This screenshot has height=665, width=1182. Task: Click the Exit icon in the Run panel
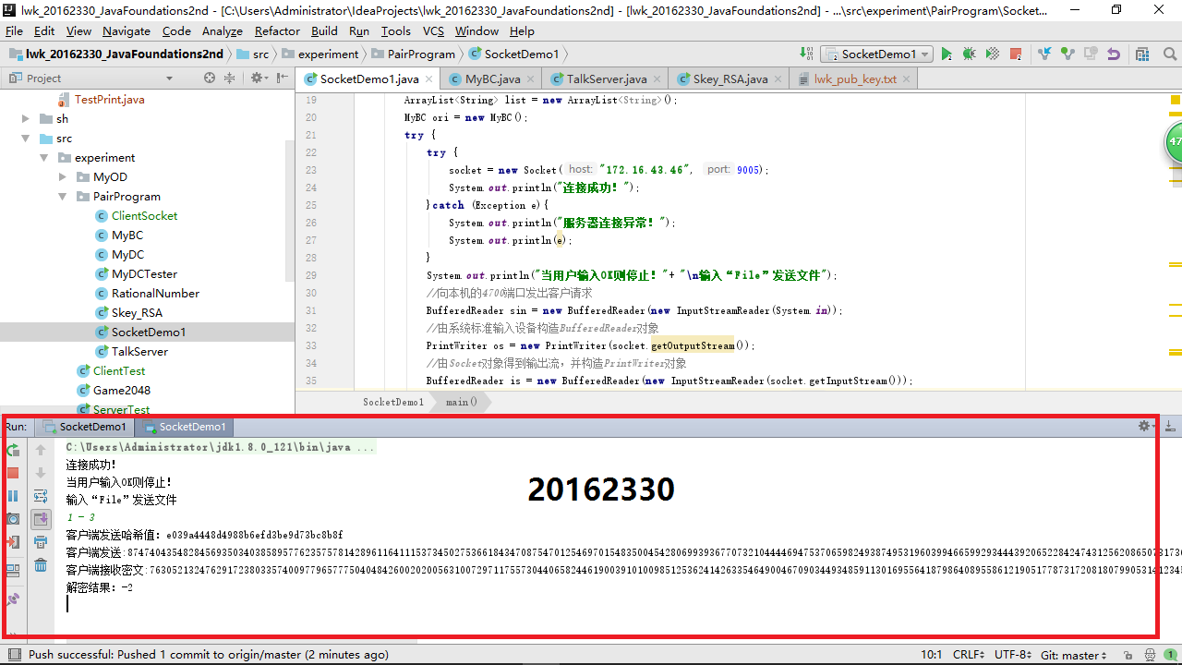coord(13,542)
